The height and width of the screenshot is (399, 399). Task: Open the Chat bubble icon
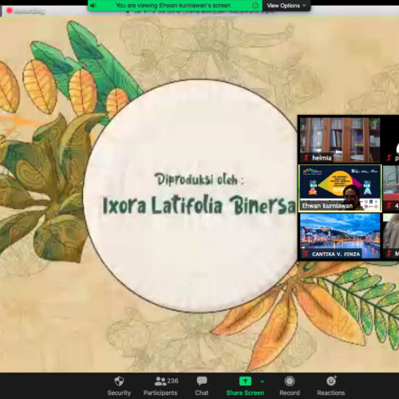202,381
